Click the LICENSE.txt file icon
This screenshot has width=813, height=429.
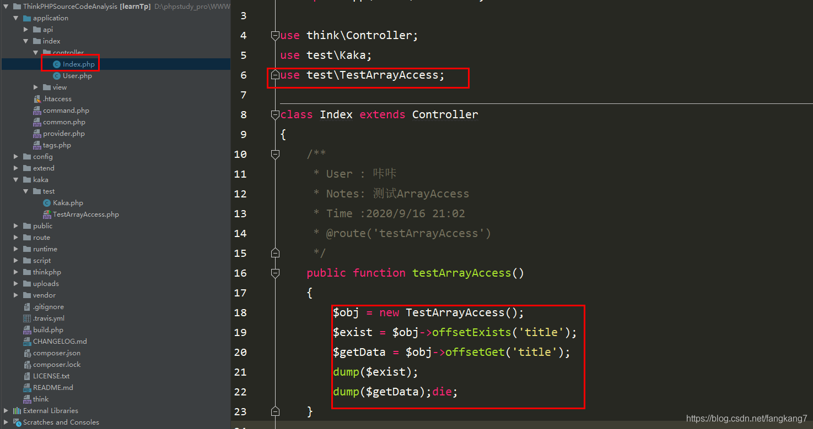click(x=27, y=376)
